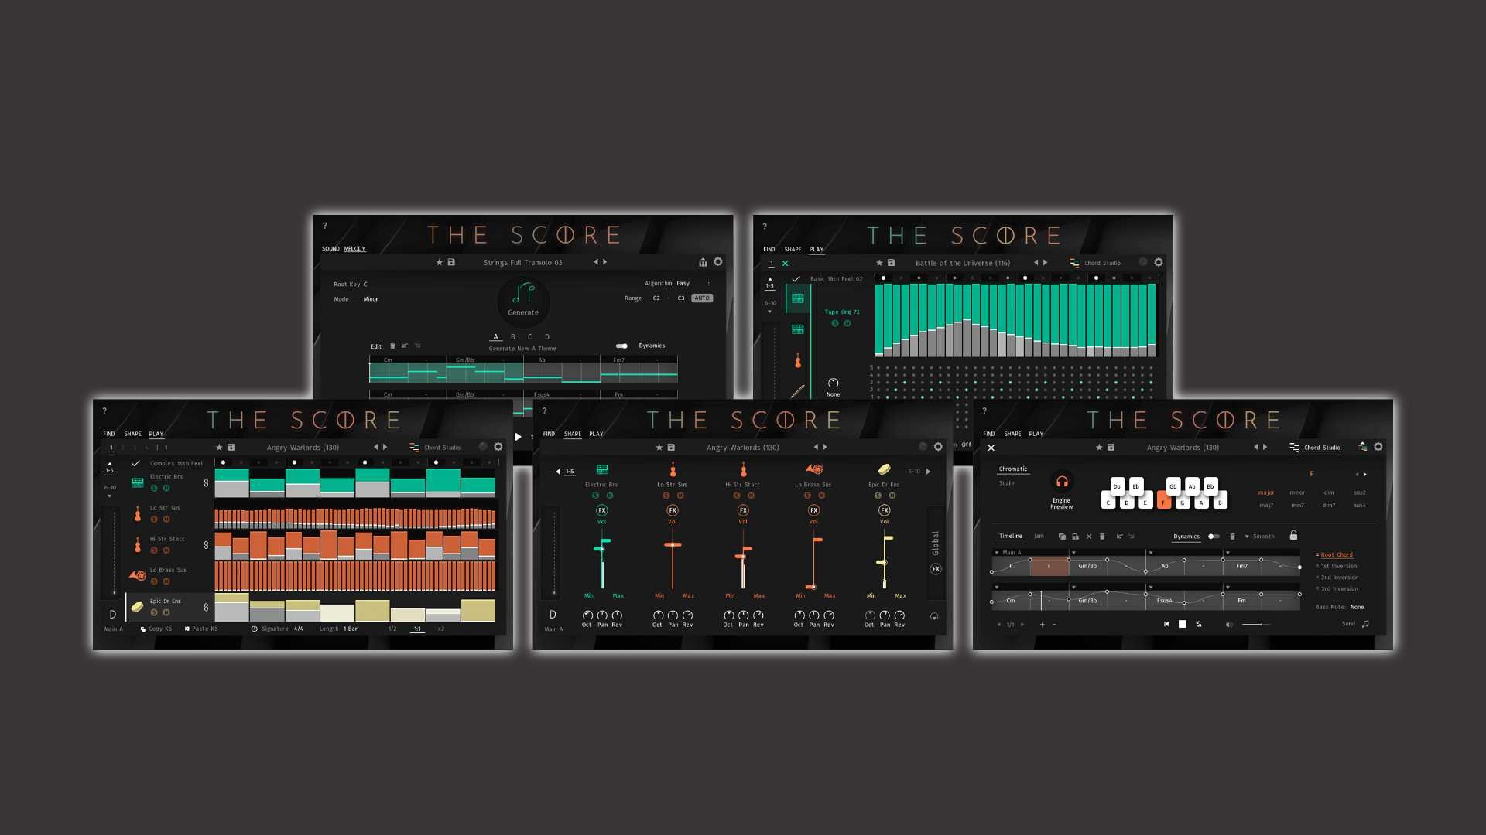Toggle Dynamics switch in Chord Studio

coord(1213,536)
